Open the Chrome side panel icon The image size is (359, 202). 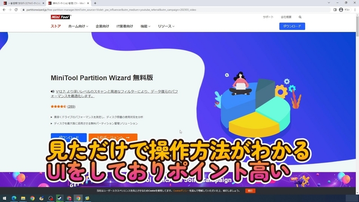coord(335,10)
